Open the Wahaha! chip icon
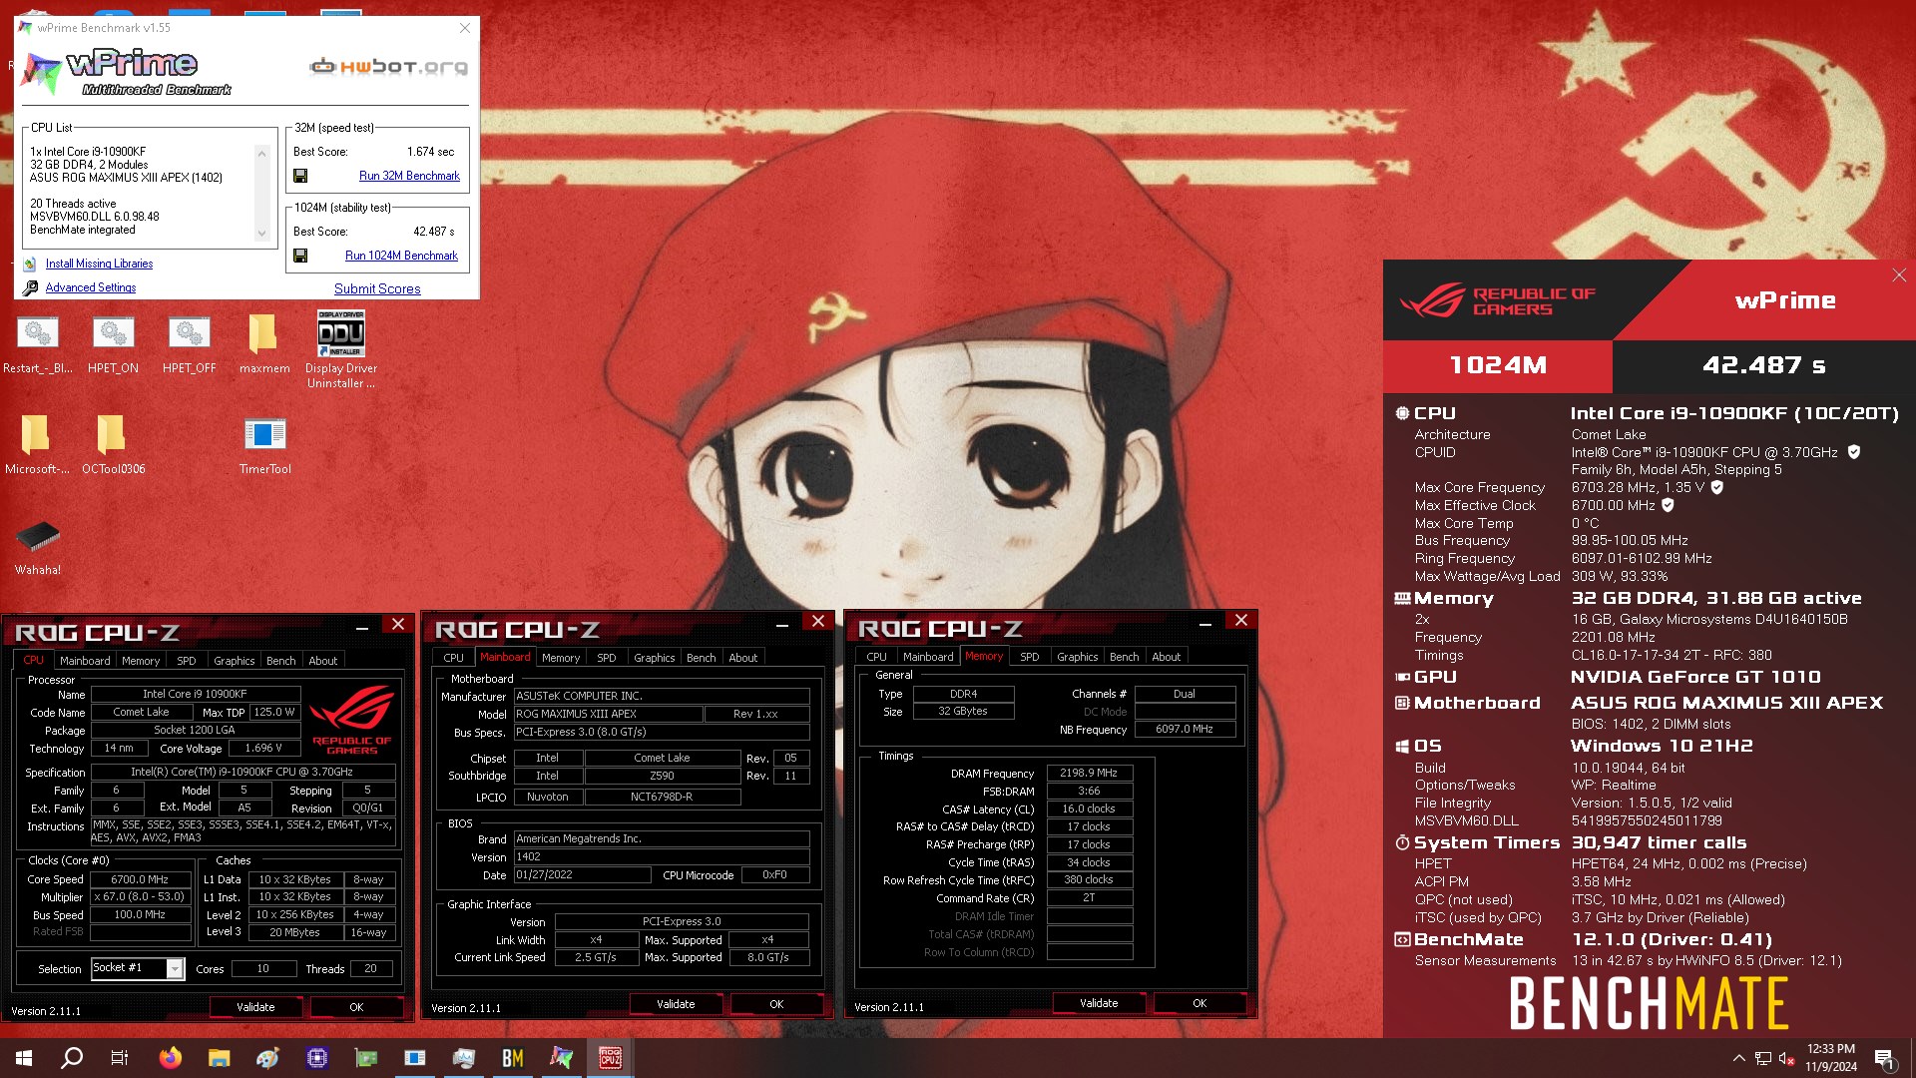The height and width of the screenshot is (1078, 1916). point(38,547)
